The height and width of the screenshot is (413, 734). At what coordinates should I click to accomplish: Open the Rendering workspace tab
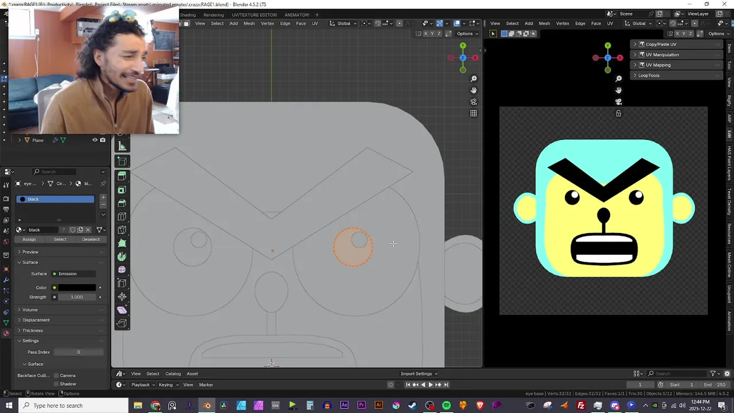(213, 14)
